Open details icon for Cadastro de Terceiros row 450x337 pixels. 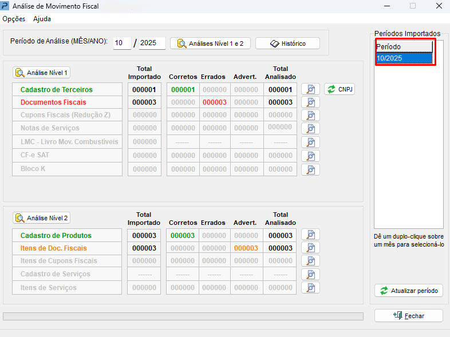(310, 89)
